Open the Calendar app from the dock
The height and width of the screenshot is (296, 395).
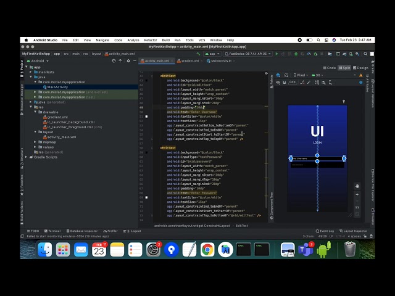99,249
